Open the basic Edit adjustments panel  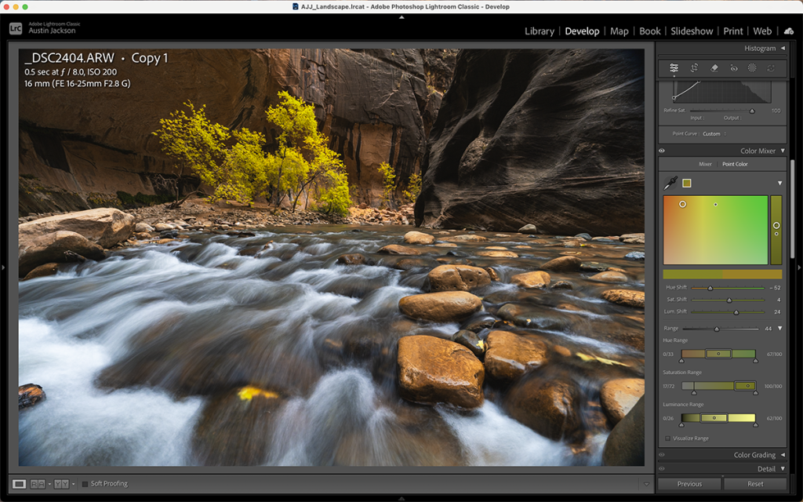pos(674,68)
